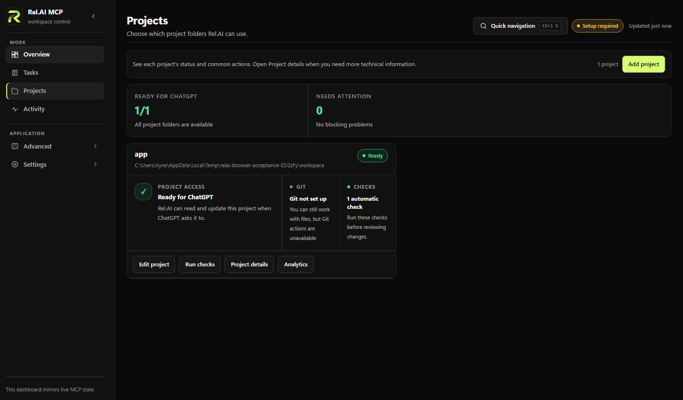The height and width of the screenshot is (400, 683).
Task: Click the Tasks list icon
Action: coord(15,73)
